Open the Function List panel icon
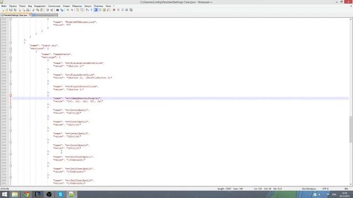353x198 pixels. (108, 10)
